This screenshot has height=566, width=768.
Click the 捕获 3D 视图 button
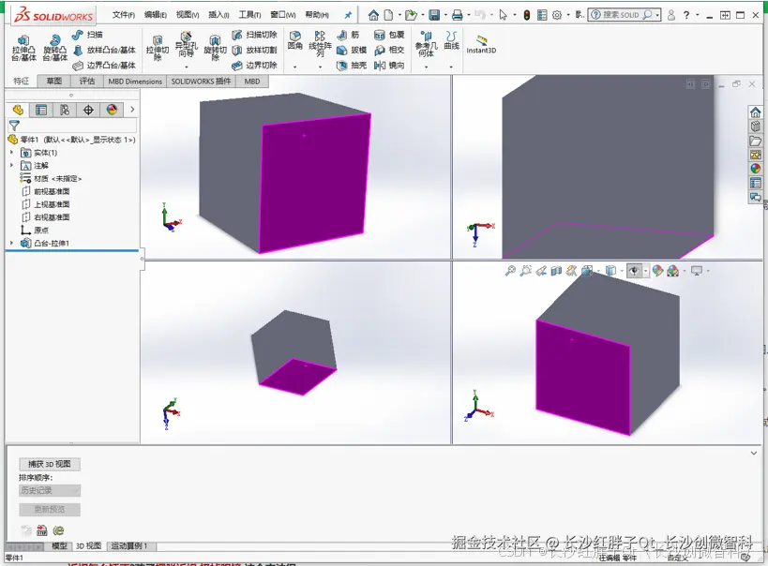(x=50, y=463)
